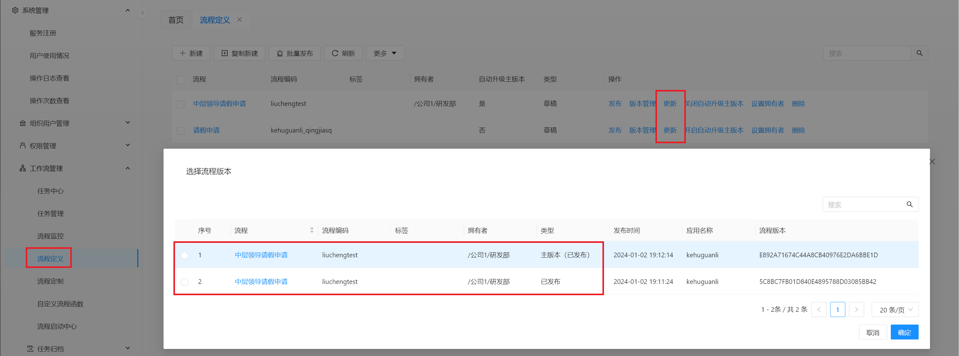This screenshot has height=356, width=959.
Task: Open 操作日志查看 in the sidebar
Action: click(x=50, y=78)
